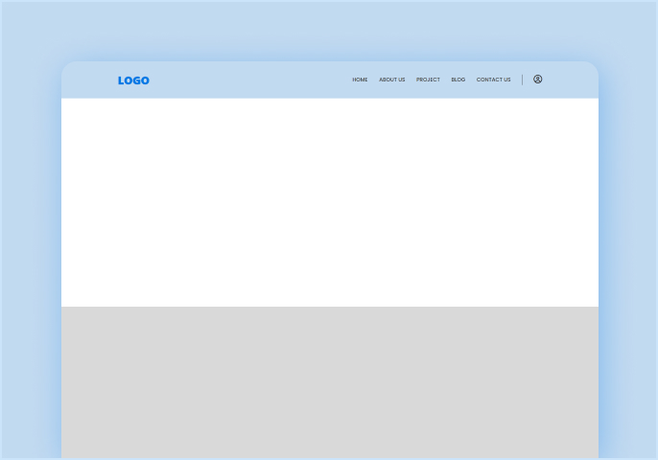Open the BLOG navigation link

[x=458, y=80]
